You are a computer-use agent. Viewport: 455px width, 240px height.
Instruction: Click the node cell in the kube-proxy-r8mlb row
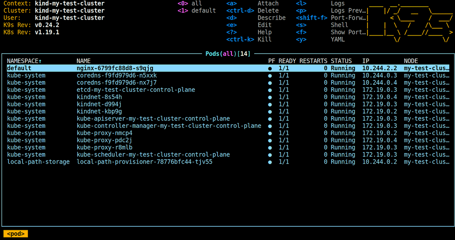click(x=427, y=148)
